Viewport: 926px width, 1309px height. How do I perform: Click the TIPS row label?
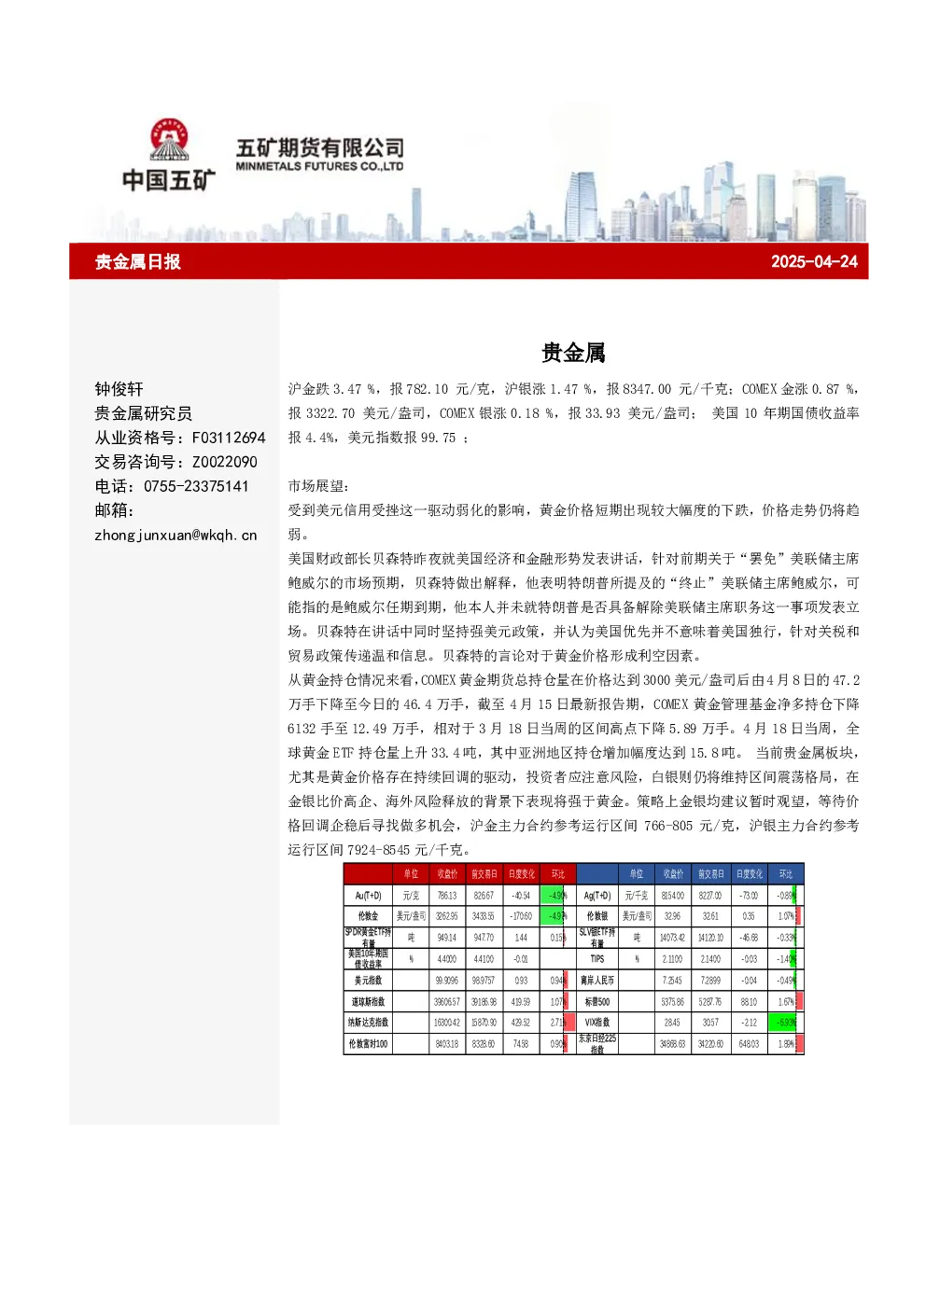(x=597, y=959)
